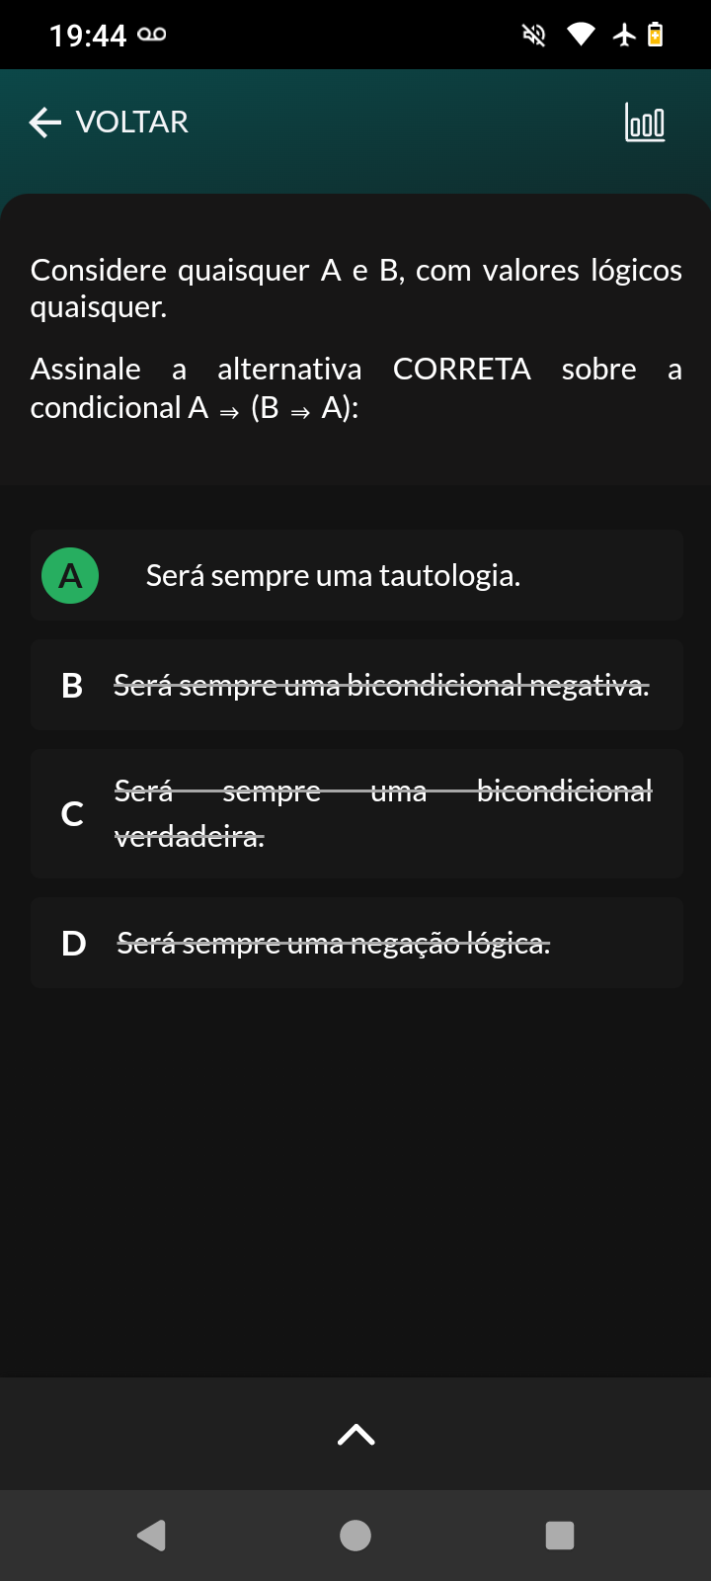Open the statistics bar chart icon
This screenshot has height=1581, width=711.
645,123
